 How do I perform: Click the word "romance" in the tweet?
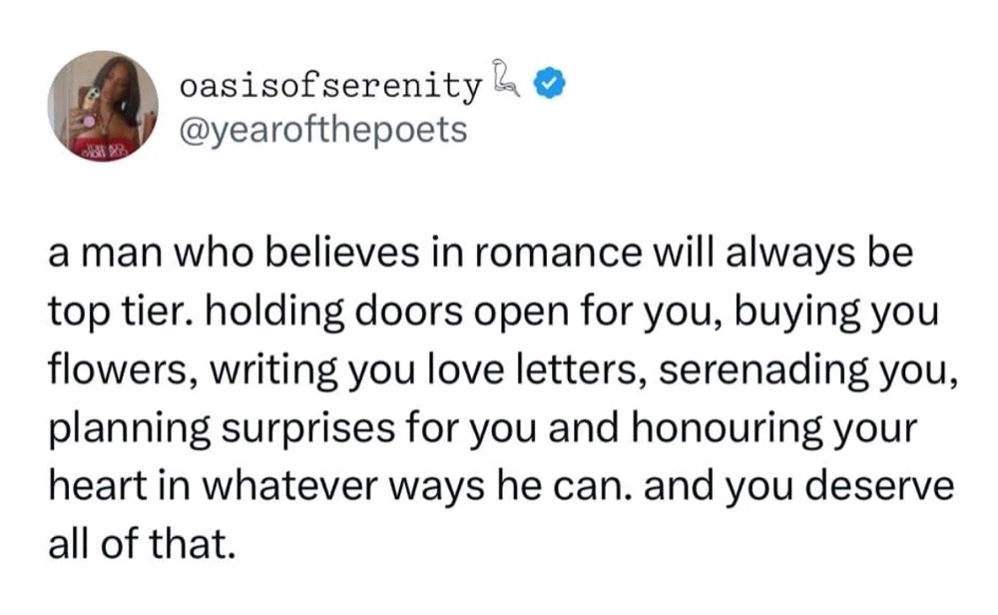coord(556,253)
